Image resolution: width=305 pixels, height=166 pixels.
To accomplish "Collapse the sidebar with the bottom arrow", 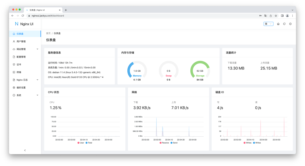I will (25, 150).
